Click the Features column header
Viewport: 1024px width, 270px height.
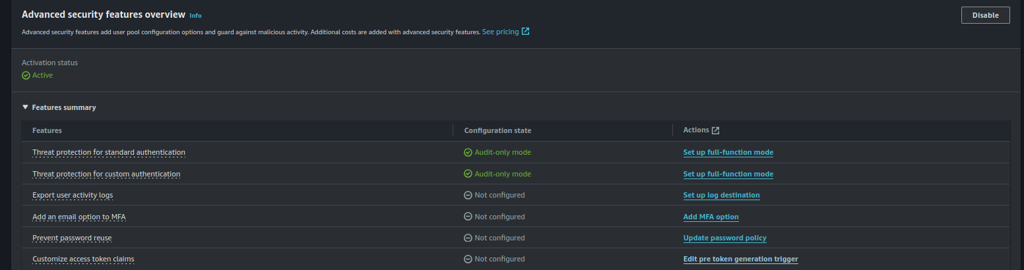47,130
